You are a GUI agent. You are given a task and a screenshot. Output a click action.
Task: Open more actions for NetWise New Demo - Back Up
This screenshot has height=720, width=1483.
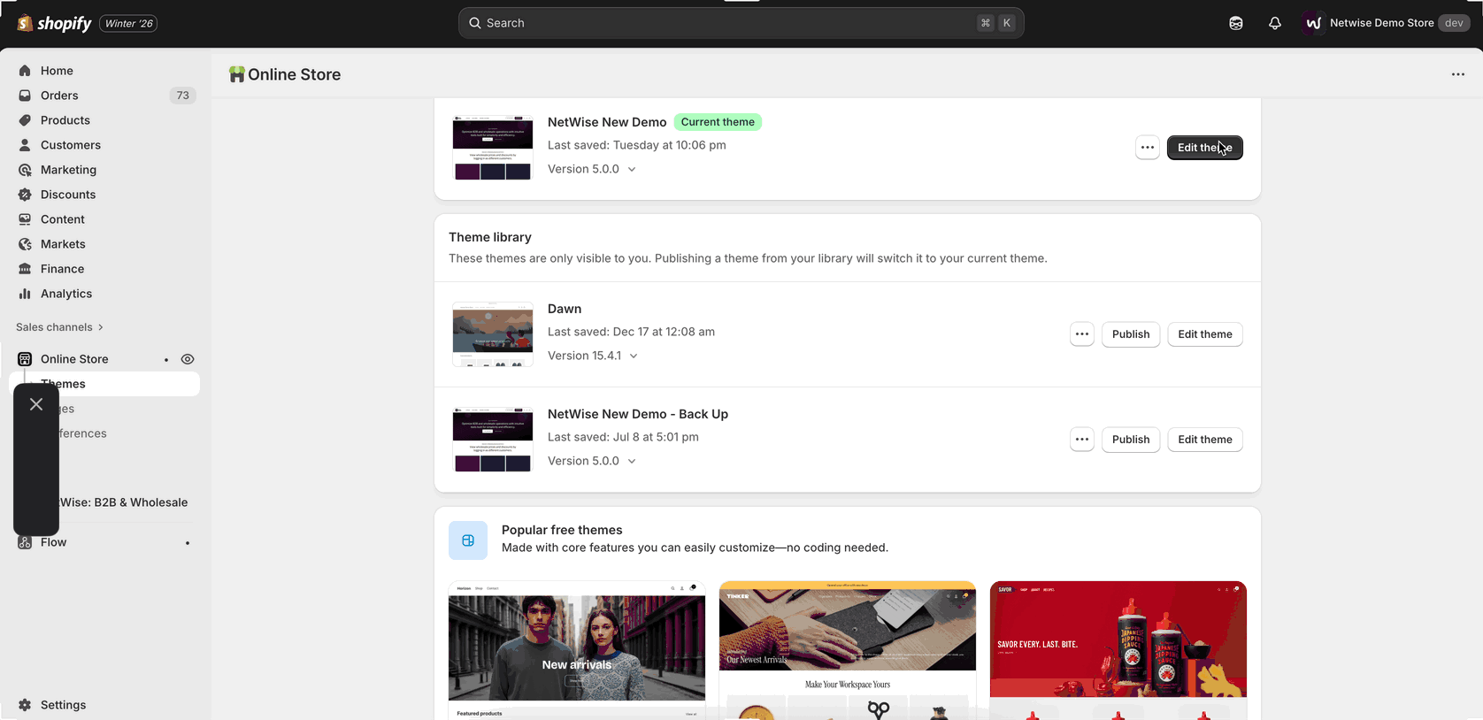pos(1081,440)
